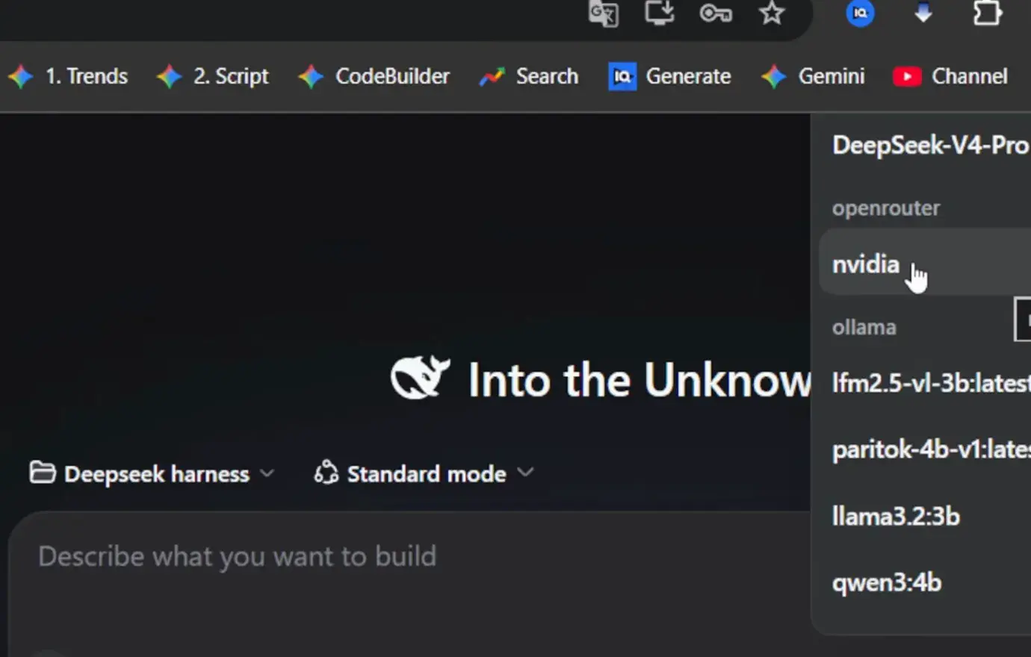Open the Standard mode dropdown
1031x657 pixels.
tap(424, 473)
